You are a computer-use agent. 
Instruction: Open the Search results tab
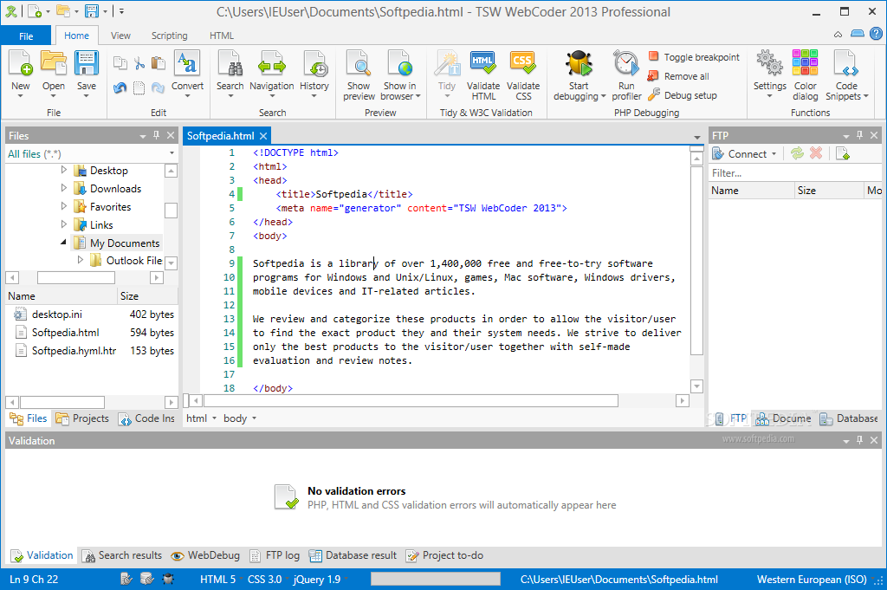coord(122,555)
